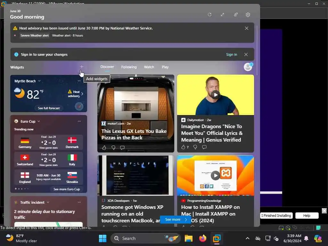328x246 pixels.
Task: Expand the Myrtle Beach location dropdown
Action: click(x=39, y=81)
